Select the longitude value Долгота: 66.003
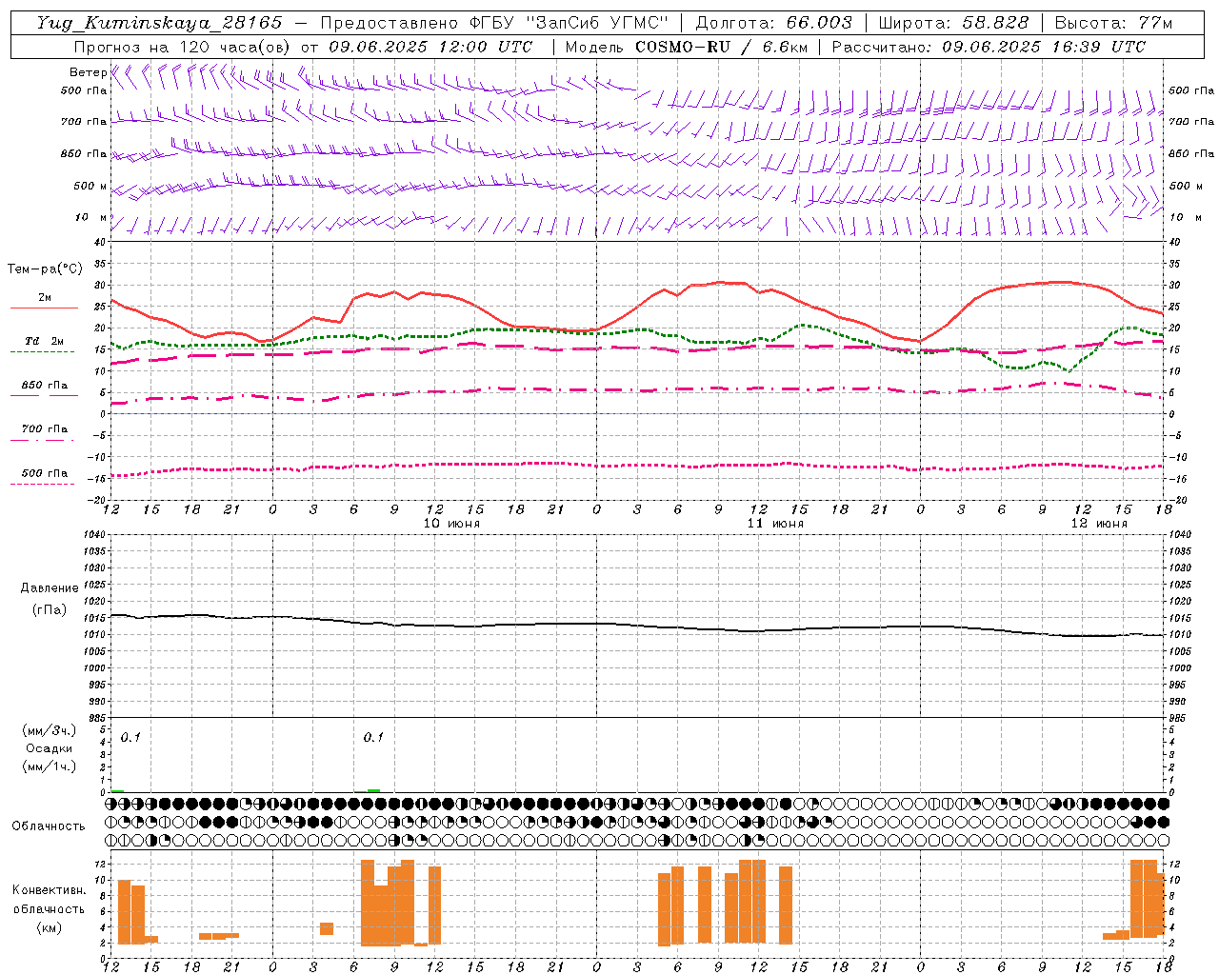This screenshot has height=975, width=1219. (x=773, y=23)
